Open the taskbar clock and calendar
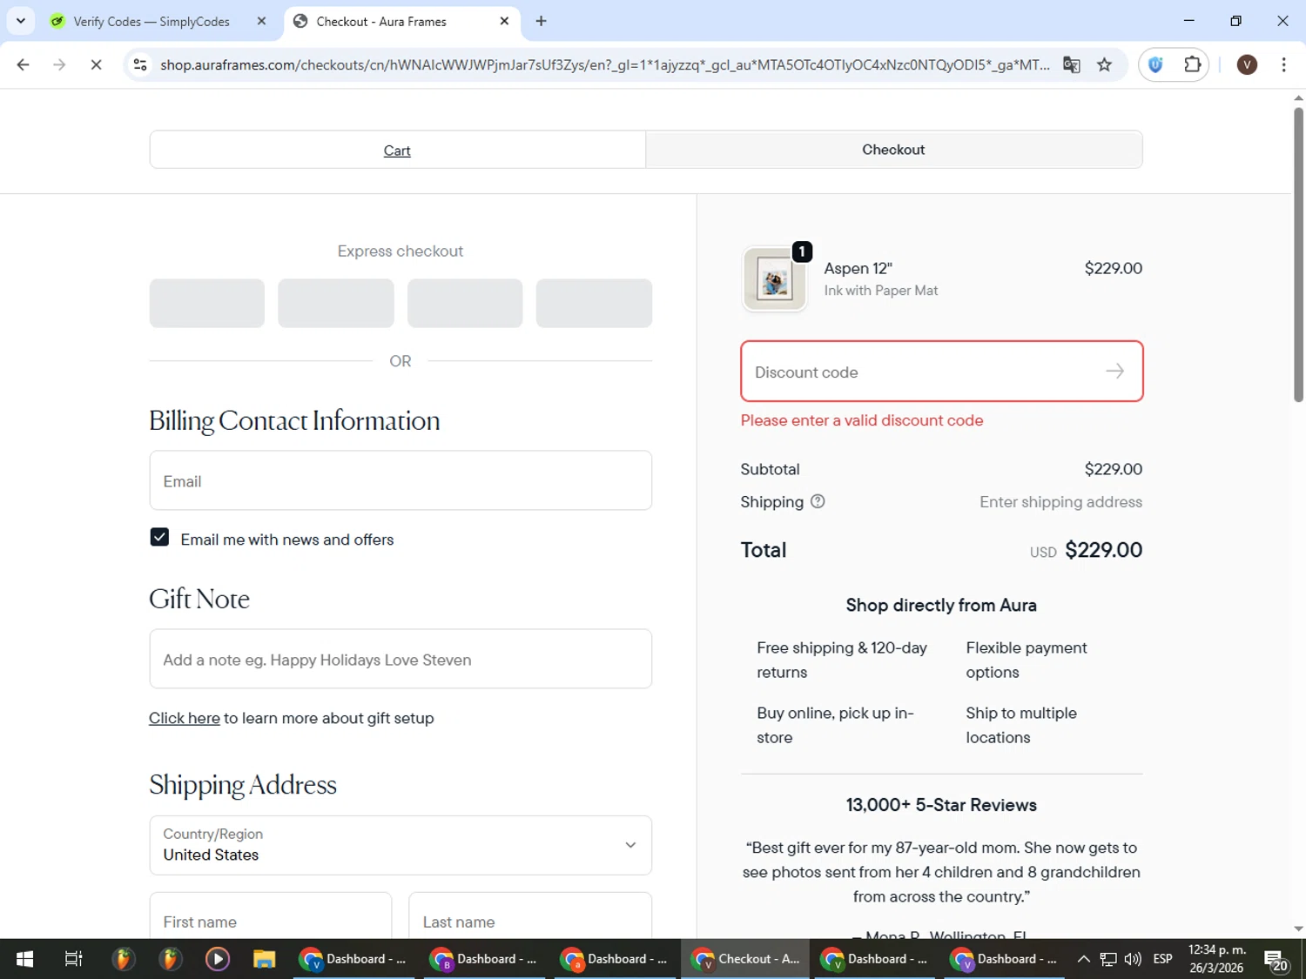1306x979 pixels. (x=1217, y=959)
